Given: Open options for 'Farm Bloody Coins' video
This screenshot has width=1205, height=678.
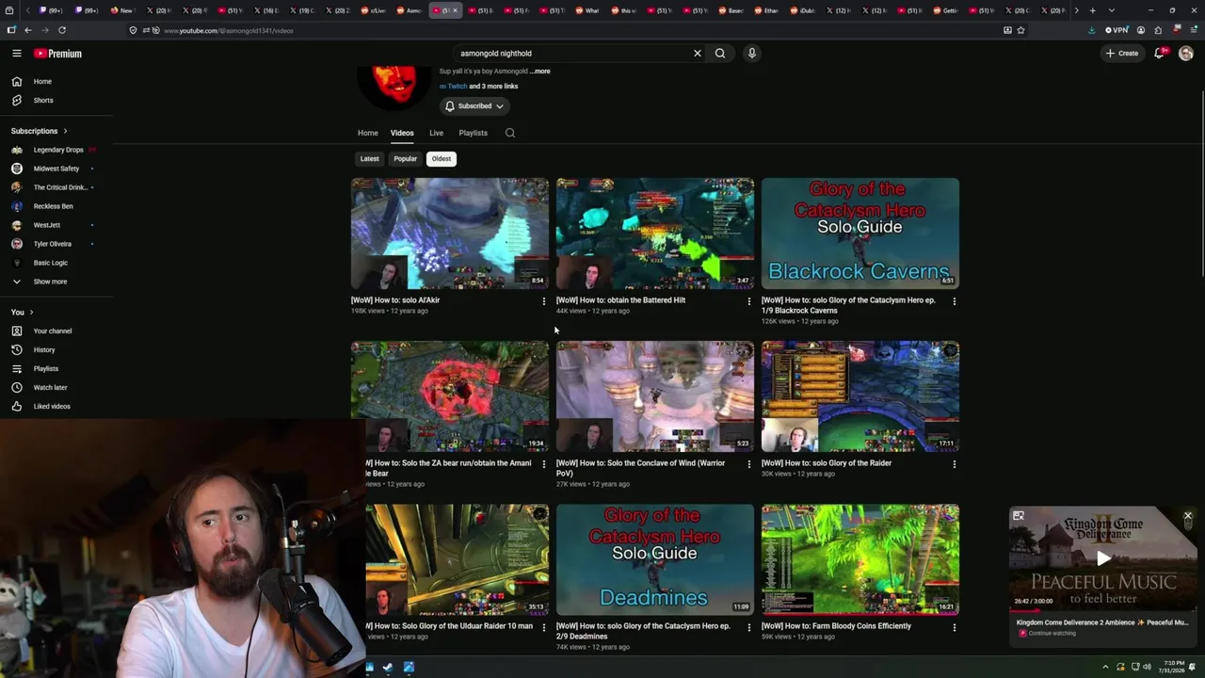Looking at the screenshot, I should 955,627.
